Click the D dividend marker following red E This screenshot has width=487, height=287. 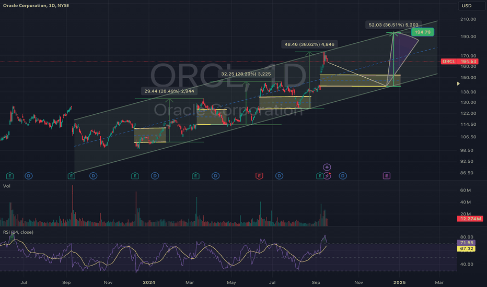(x=279, y=176)
